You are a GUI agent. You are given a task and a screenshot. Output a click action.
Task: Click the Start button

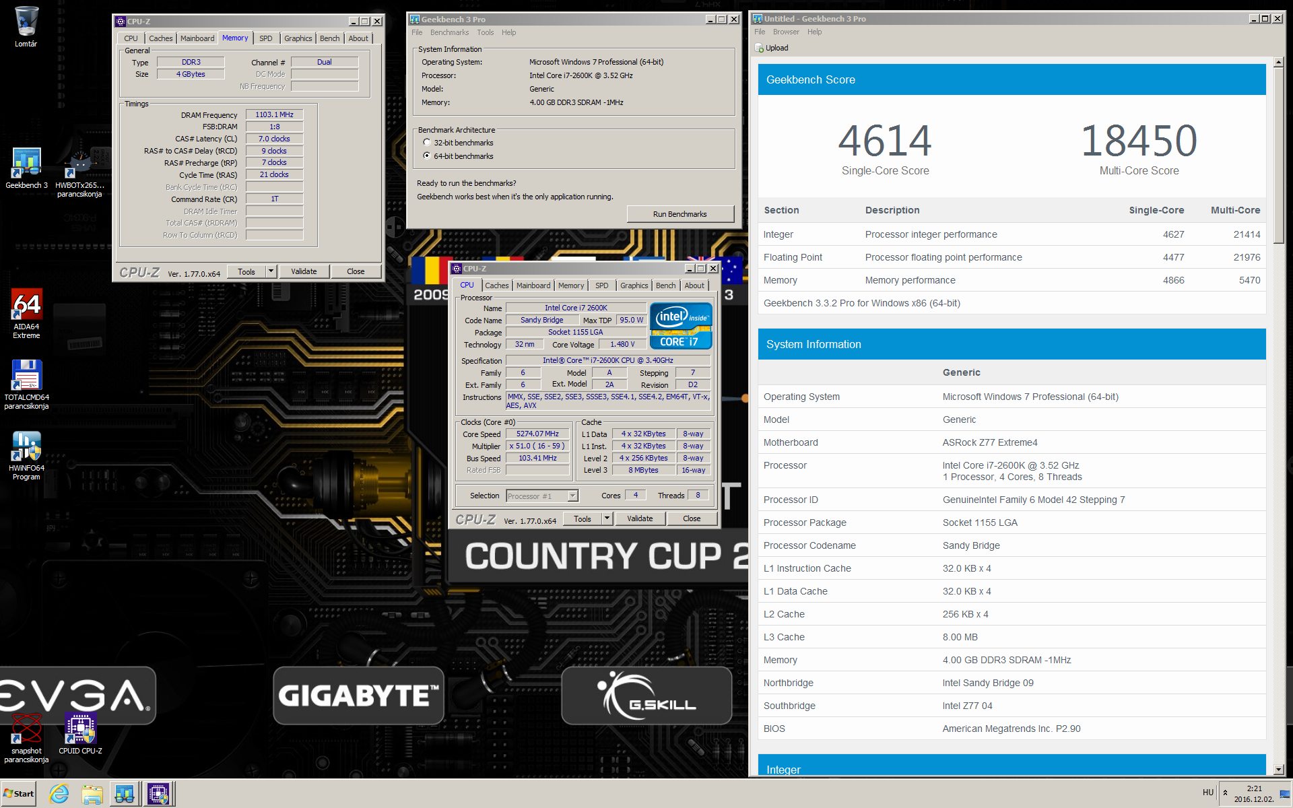coord(19,794)
